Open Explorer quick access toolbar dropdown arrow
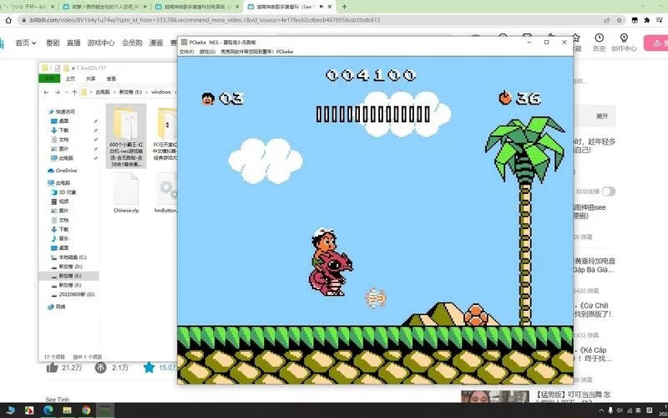The height and width of the screenshot is (418, 668). click(x=73, y=68)
